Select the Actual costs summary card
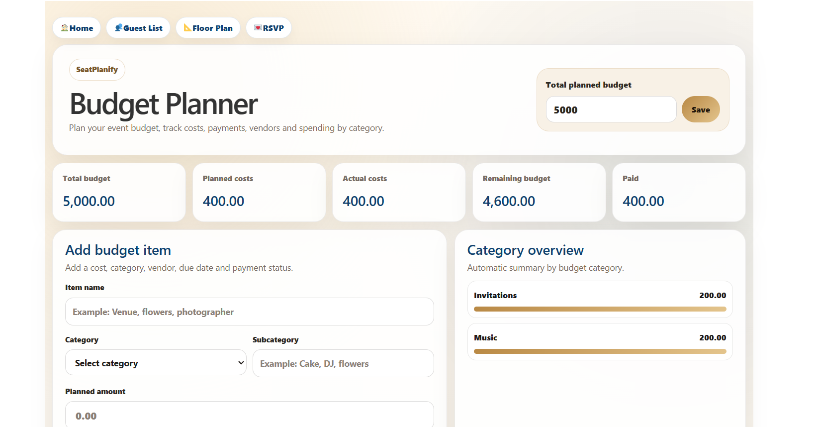The width and height of the screenshot is (817, 427). pos(399,192)
